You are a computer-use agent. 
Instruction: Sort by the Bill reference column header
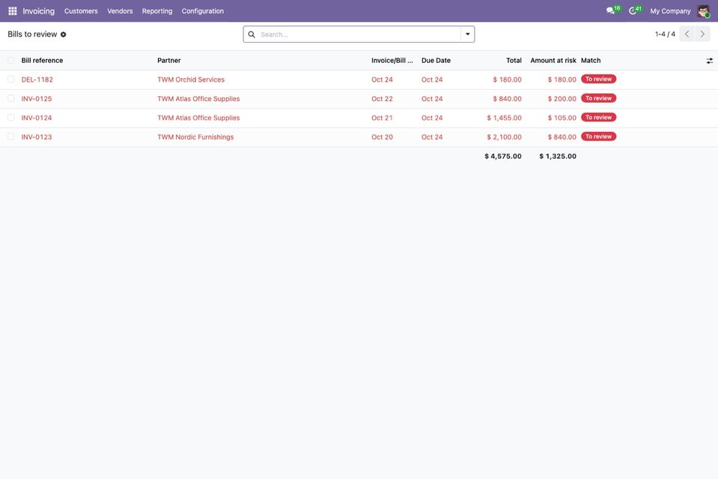[42, 61]
